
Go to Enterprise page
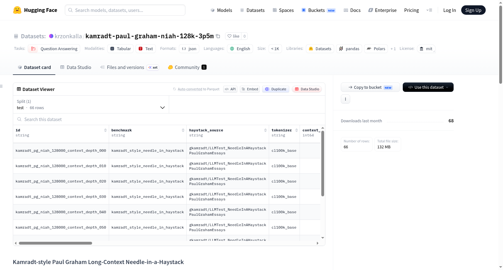383,10
